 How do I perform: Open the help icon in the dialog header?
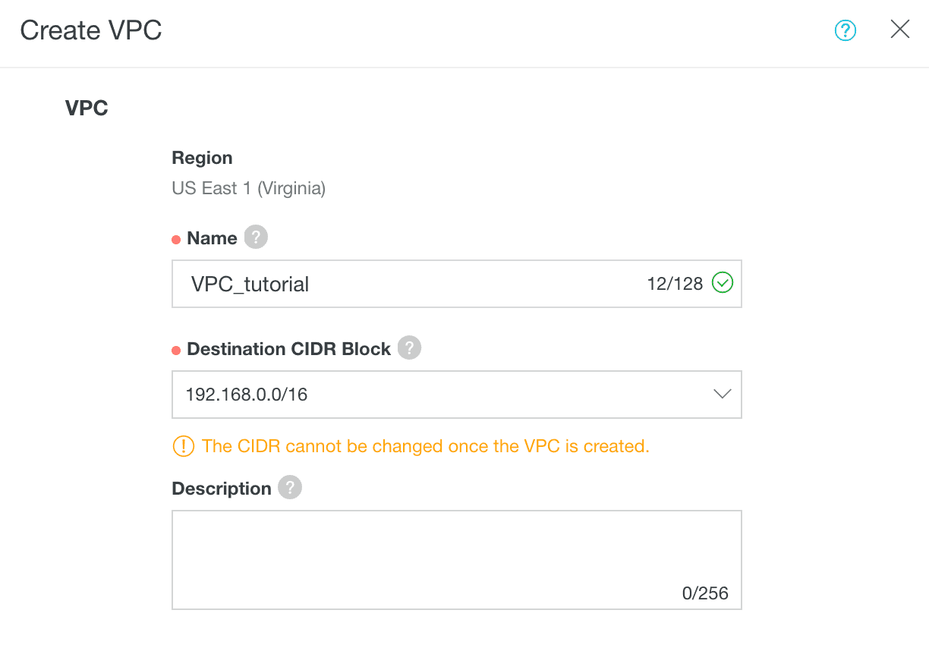[x=845, y=30]
